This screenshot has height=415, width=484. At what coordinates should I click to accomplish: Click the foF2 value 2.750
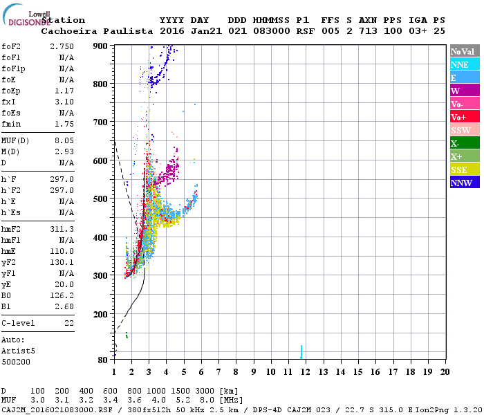[62, 46]
